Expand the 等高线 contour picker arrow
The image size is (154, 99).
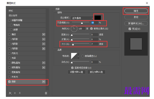pyautogui.click(x=78, y=56)
